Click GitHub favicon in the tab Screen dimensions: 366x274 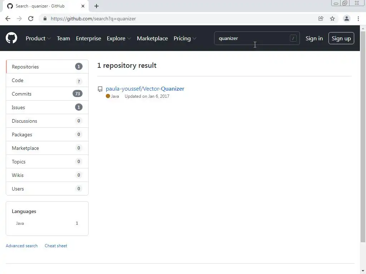[x=10, y=6]
